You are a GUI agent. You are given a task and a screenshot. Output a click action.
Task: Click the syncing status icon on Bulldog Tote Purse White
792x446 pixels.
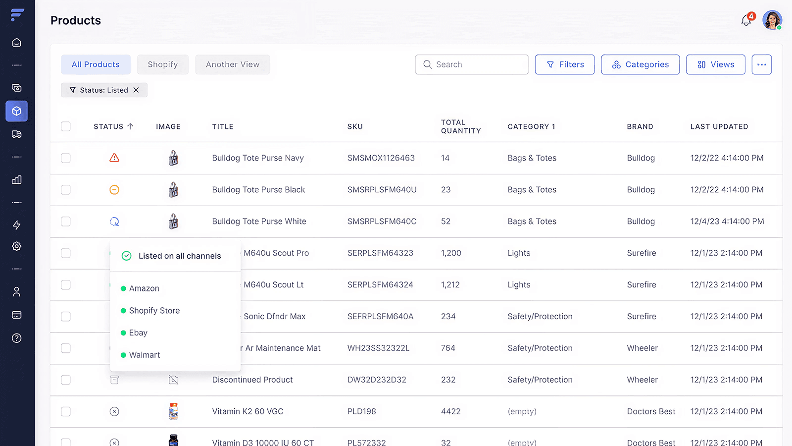point(114,222)
